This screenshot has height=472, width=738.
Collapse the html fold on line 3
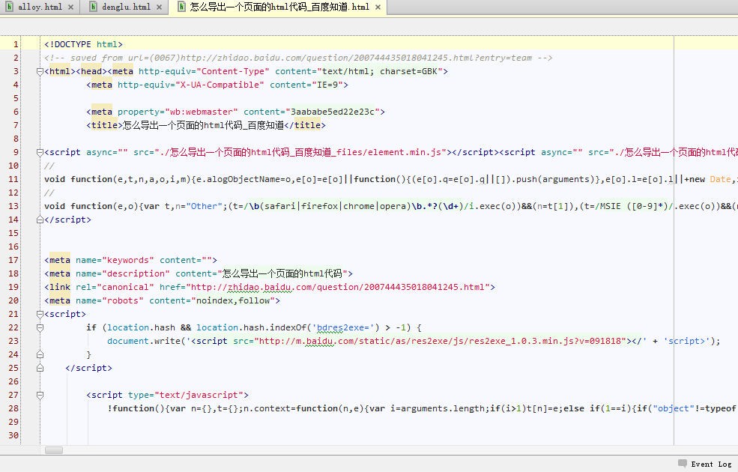(x=40, y=71)
